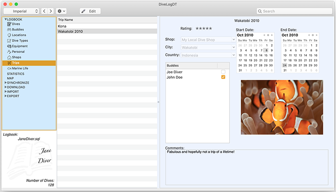Select Joe Diver in buddies list
Screen dimensions: 336x192
[x=175, y=72]
